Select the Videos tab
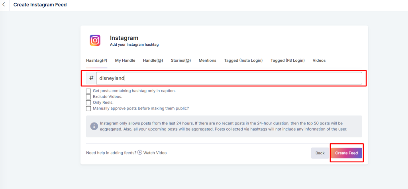The width and height of the screenshot is (408, 189). [x=319, y=60]
